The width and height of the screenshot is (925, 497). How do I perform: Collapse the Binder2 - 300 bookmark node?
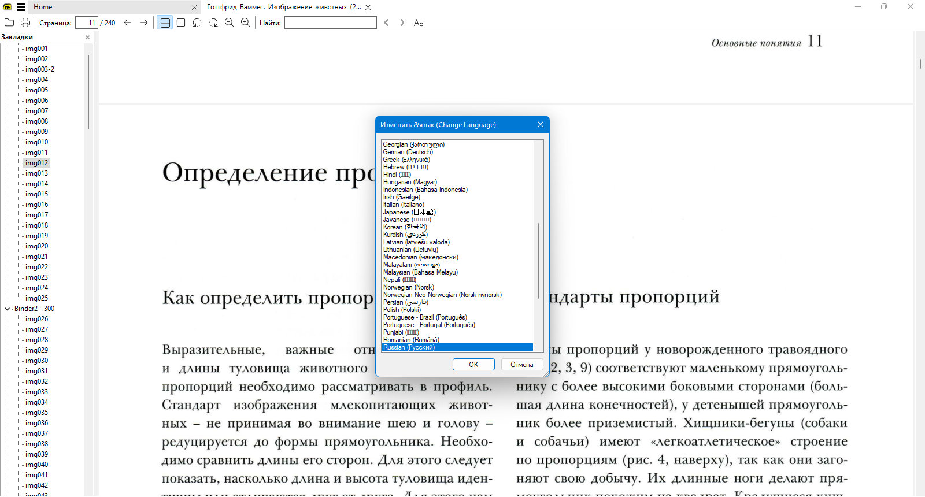pyautogui.click(x=8, y=309)
